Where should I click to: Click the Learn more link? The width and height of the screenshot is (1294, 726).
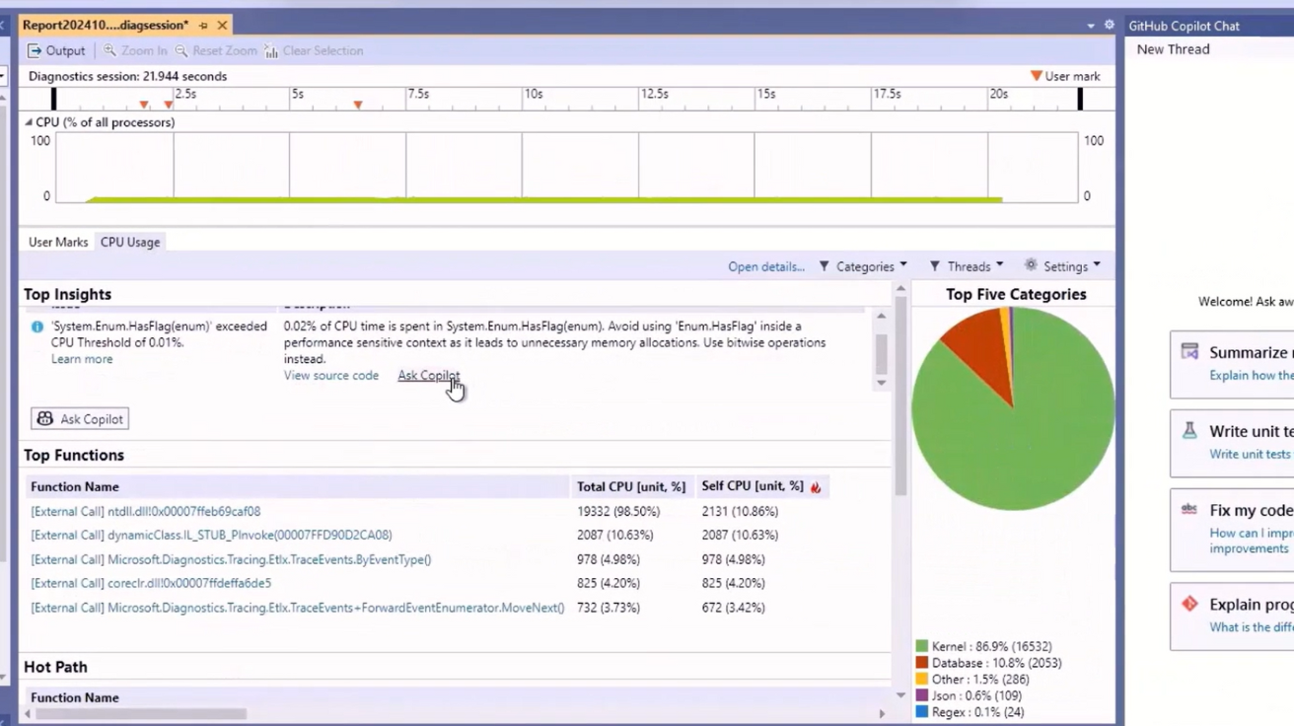pyautogui.click(x=82, y=359)
